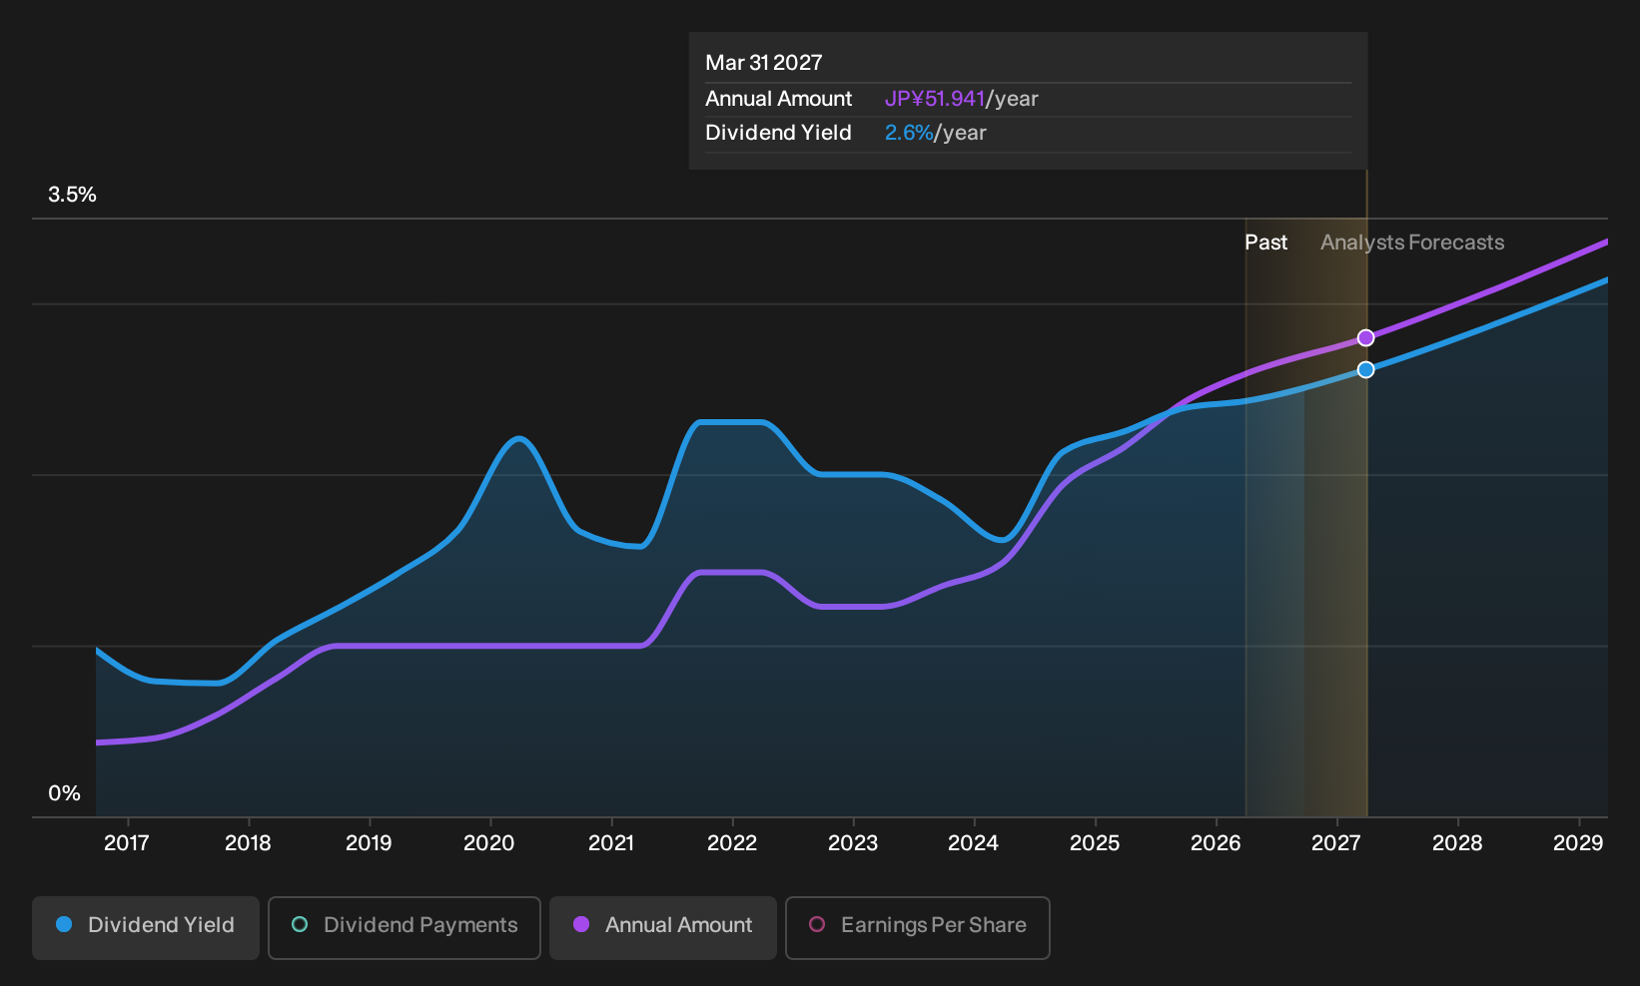Click the 2022 x-axis year label
This screenshot has width=1640, height=986.
tap(732, 843)
